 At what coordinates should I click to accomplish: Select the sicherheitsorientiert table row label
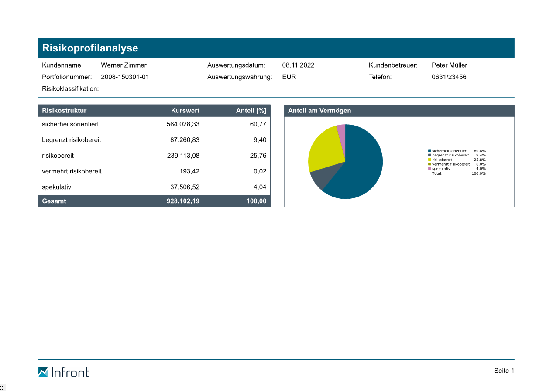(70, 124)
